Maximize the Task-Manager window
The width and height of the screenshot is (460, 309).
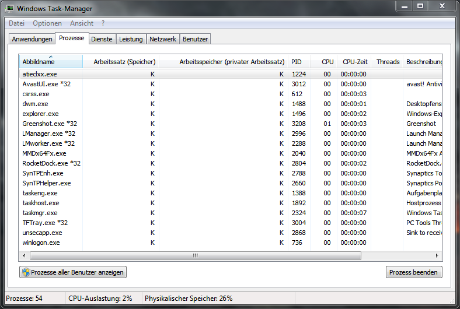[x=420, y=6]
